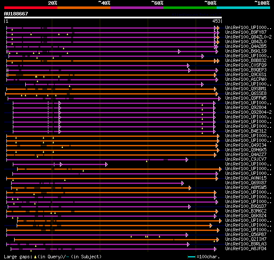Click the yellow gap marker under Q2IIH7 alignment
274x260 pixels.
(214, 241)
